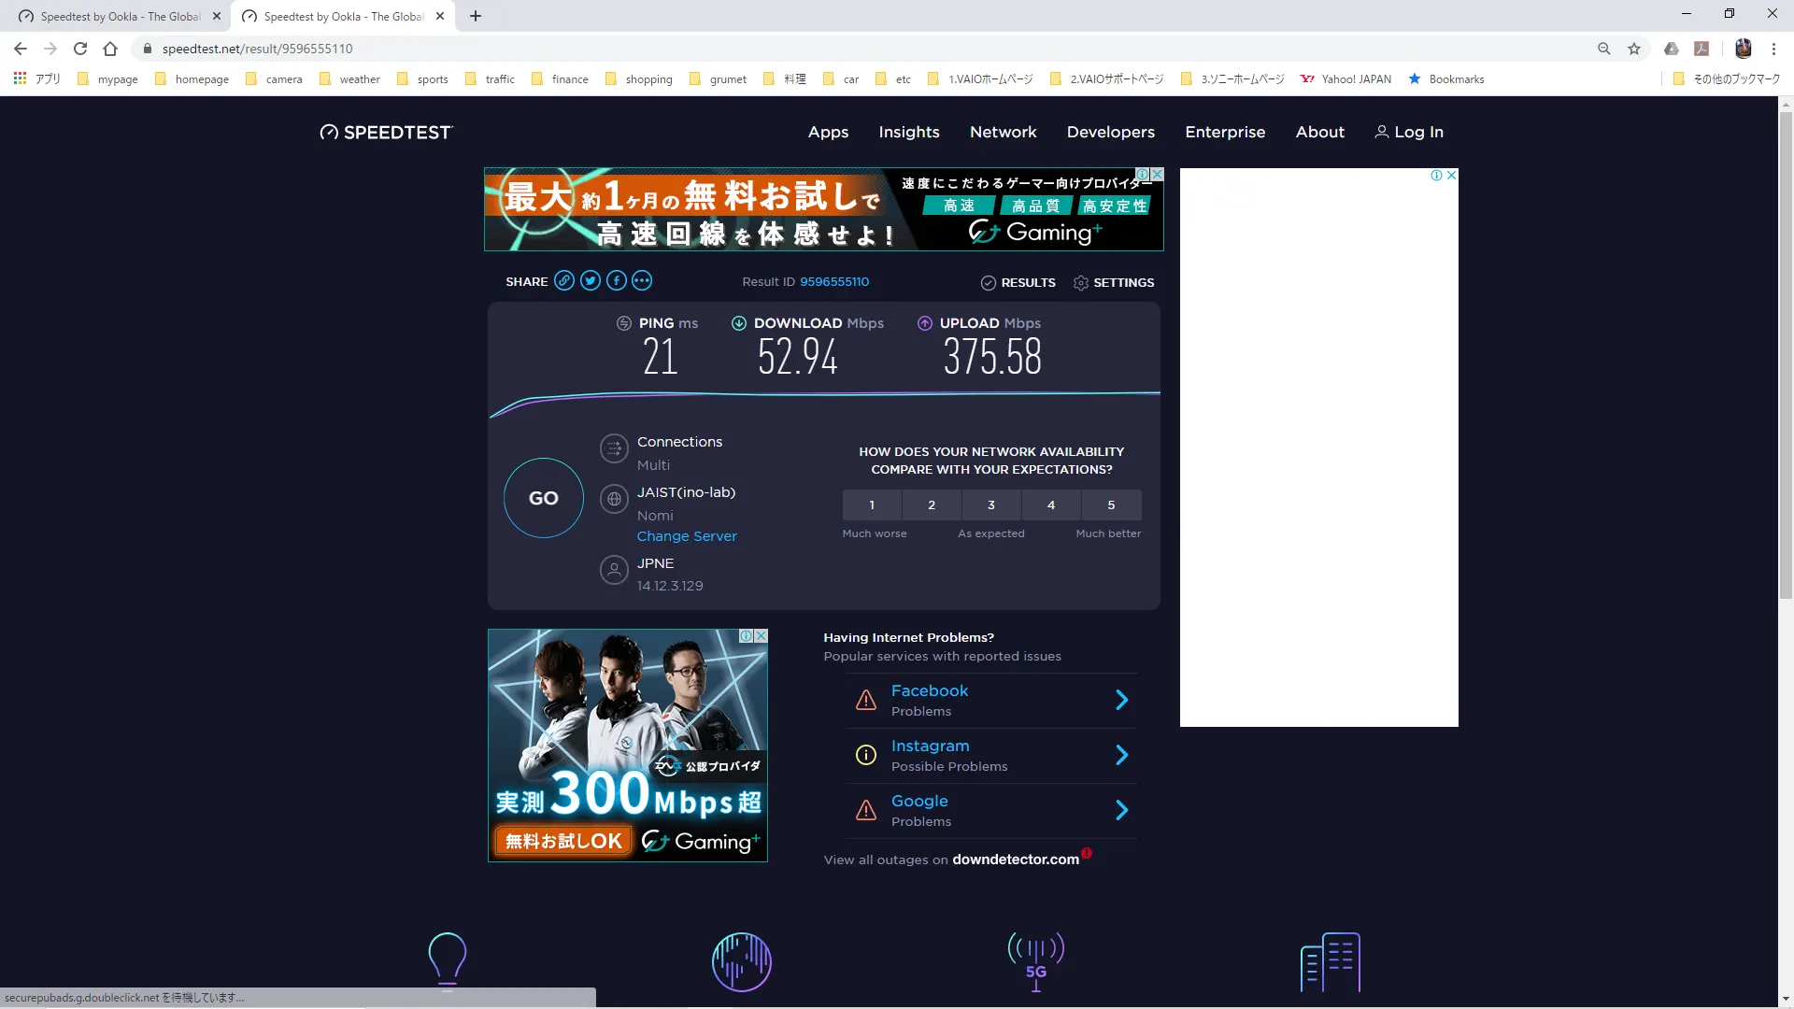The image size is (1794, 1009).
Task: Click the browser back arrow
Action: pyautogui.click(x=21, y=49)
